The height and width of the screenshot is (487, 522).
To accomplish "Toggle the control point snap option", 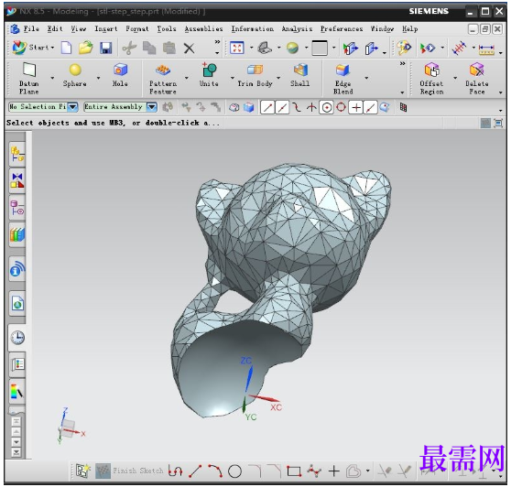I will (297, 107).
